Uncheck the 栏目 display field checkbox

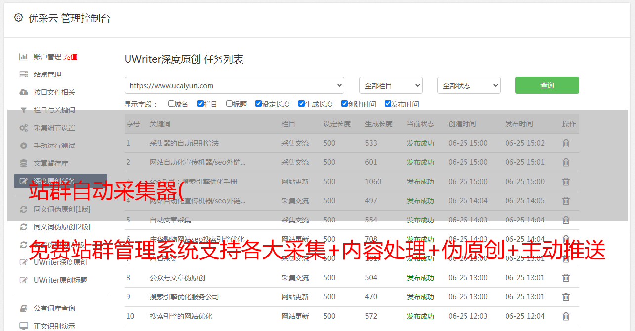(x=200, y=104)
